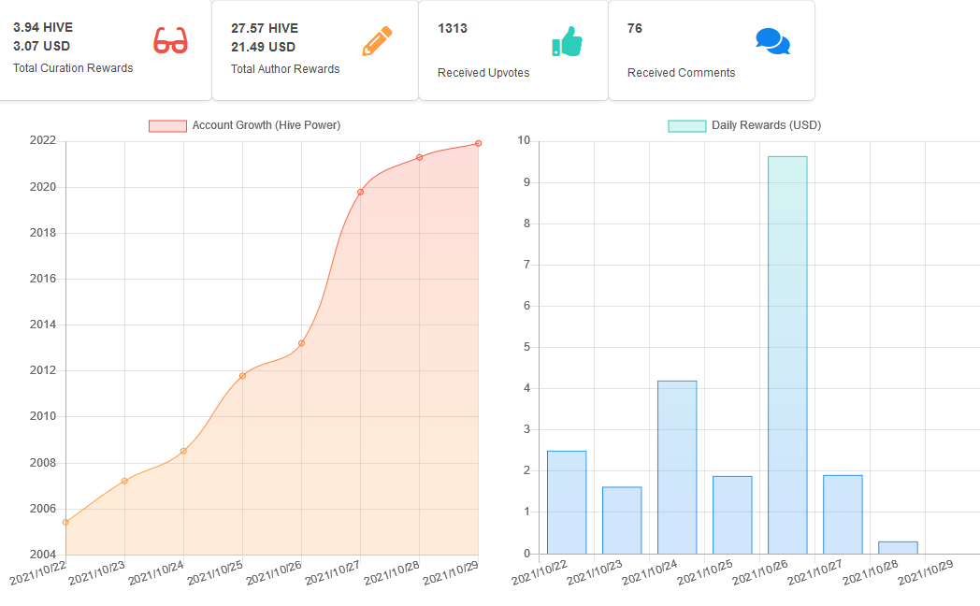Click the green thumbs-up upvotes icon
Screen dimensions: 980x606
coord(567,42)
